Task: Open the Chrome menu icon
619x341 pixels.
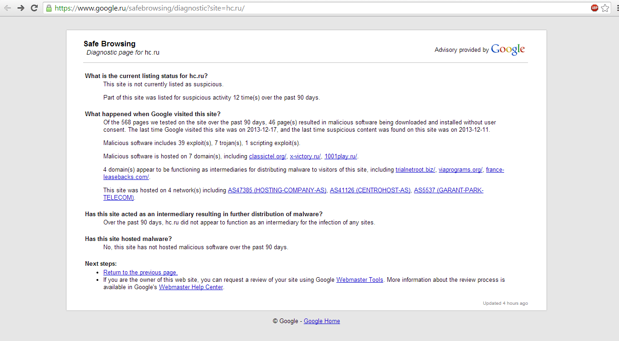Action: click(617, 8)
